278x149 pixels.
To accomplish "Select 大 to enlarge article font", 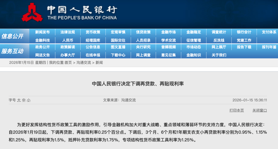I will (x=20, y=100).
